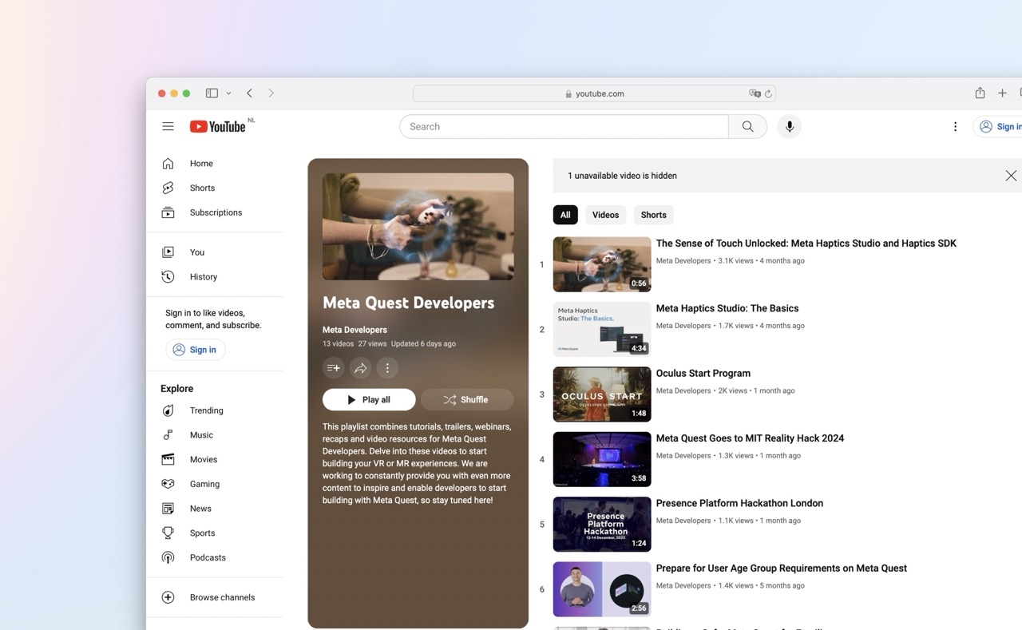
Task: Click 'The Sense of Touch Unlocked' title
Action: click(x=806, y=244)
